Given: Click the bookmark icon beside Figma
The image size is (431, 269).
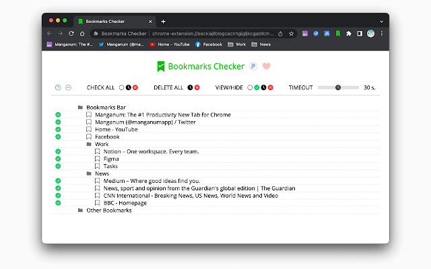Looking at the screenshot, I should 97,159.
